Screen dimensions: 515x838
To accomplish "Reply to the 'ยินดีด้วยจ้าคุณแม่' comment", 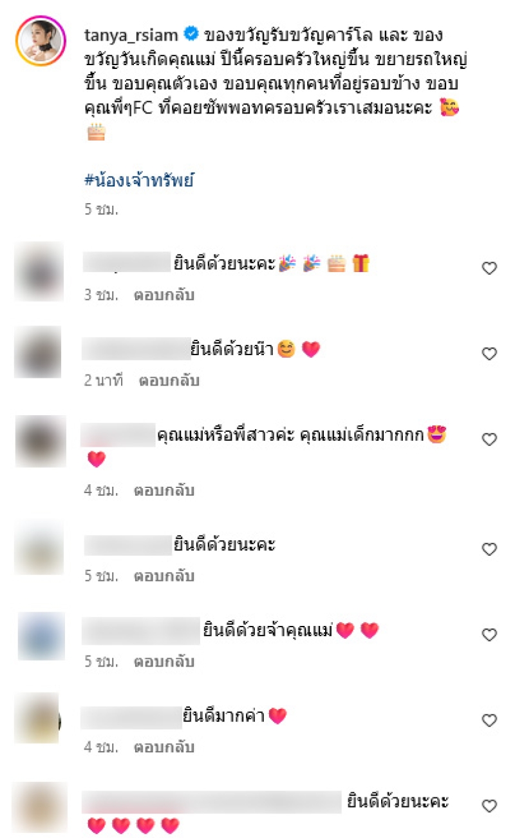I will click(x=164, y=662).
